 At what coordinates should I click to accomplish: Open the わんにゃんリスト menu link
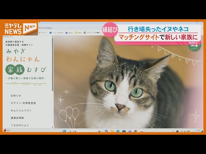[21, 110]
